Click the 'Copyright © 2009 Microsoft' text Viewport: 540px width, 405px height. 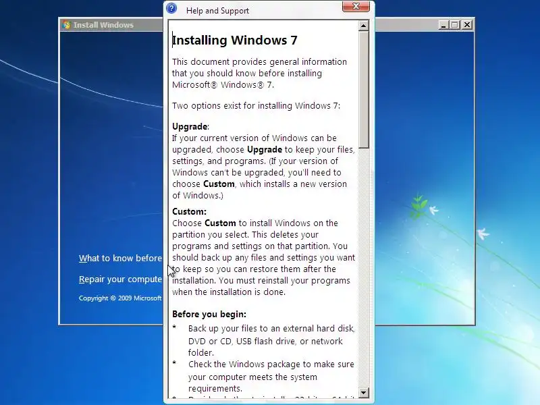click(120, 298)
